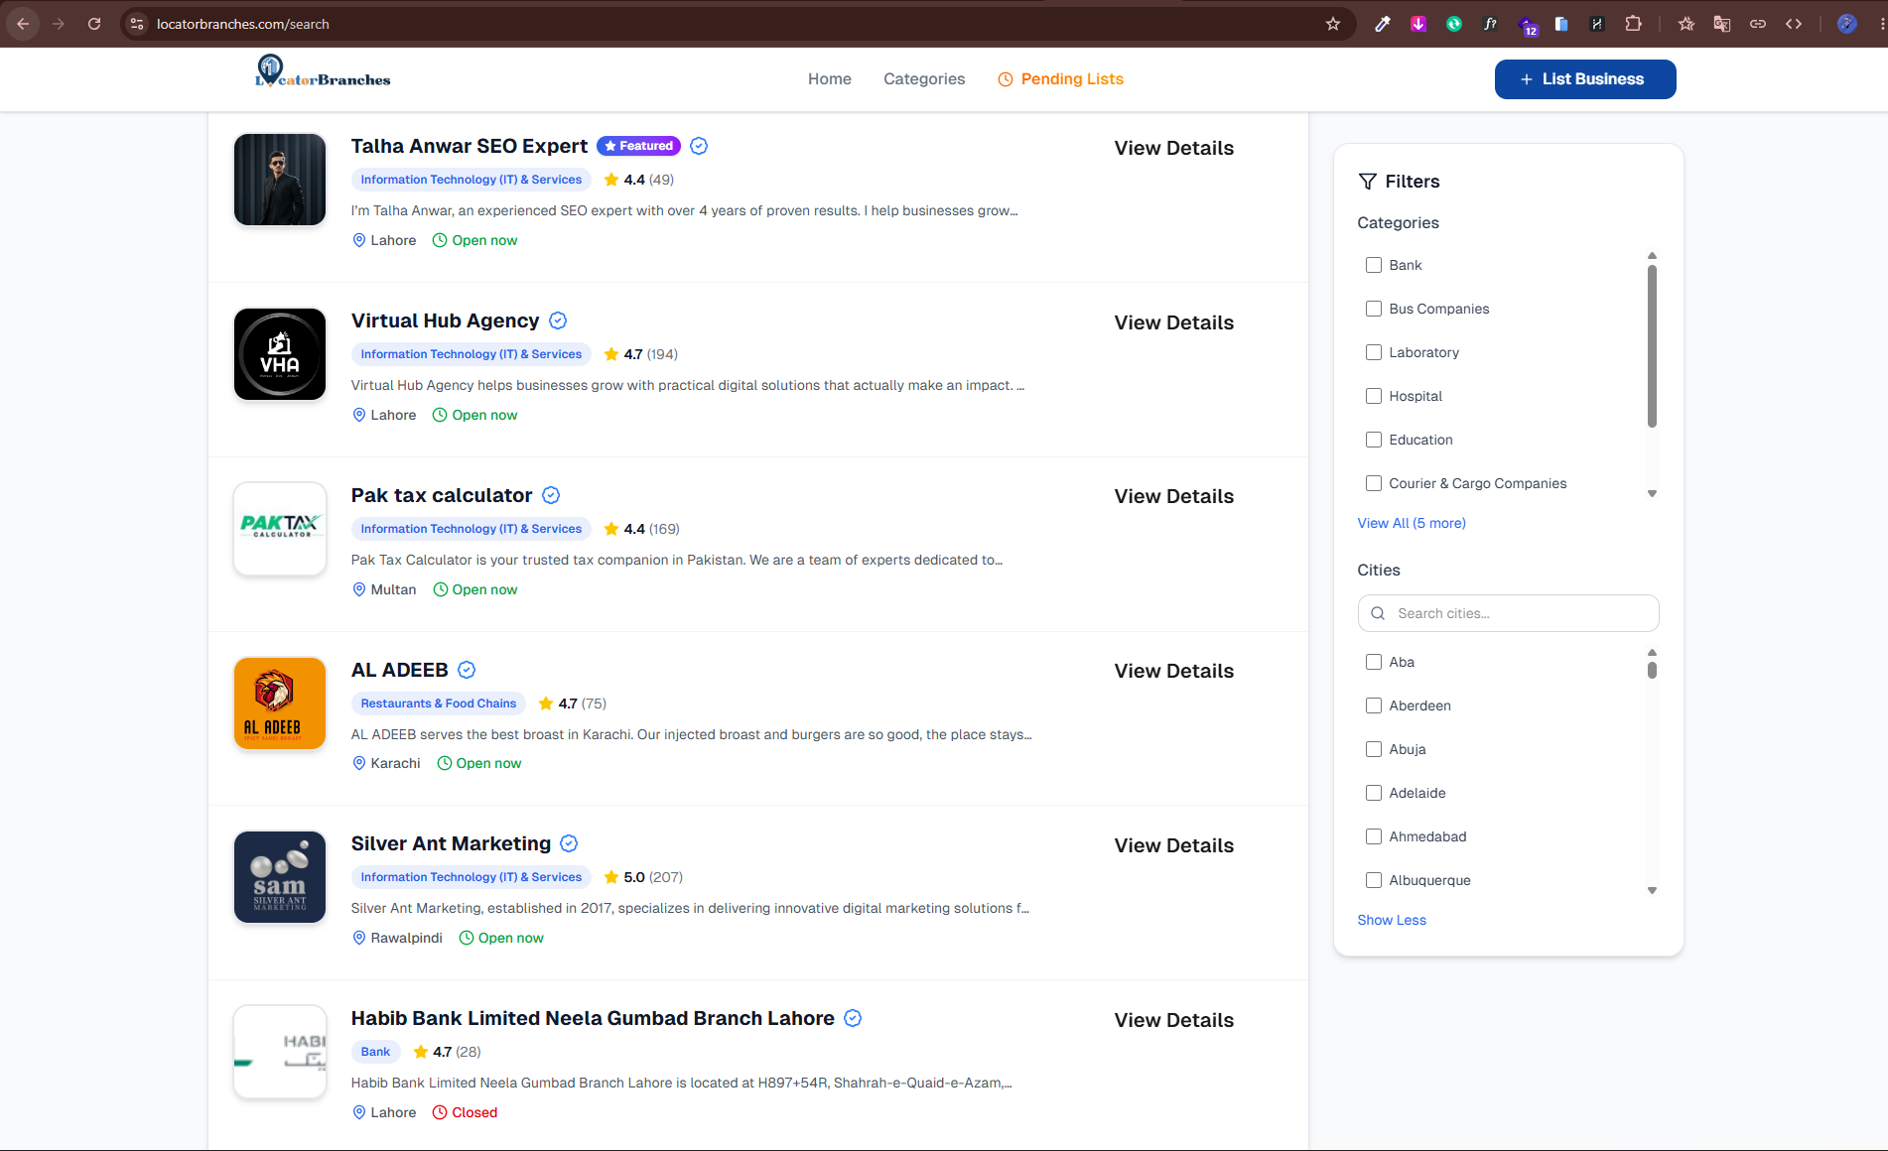This screenshot has width=1888, height=1151.
Task: Collapse the cities list with Show Less
Action: point(1392,920)
